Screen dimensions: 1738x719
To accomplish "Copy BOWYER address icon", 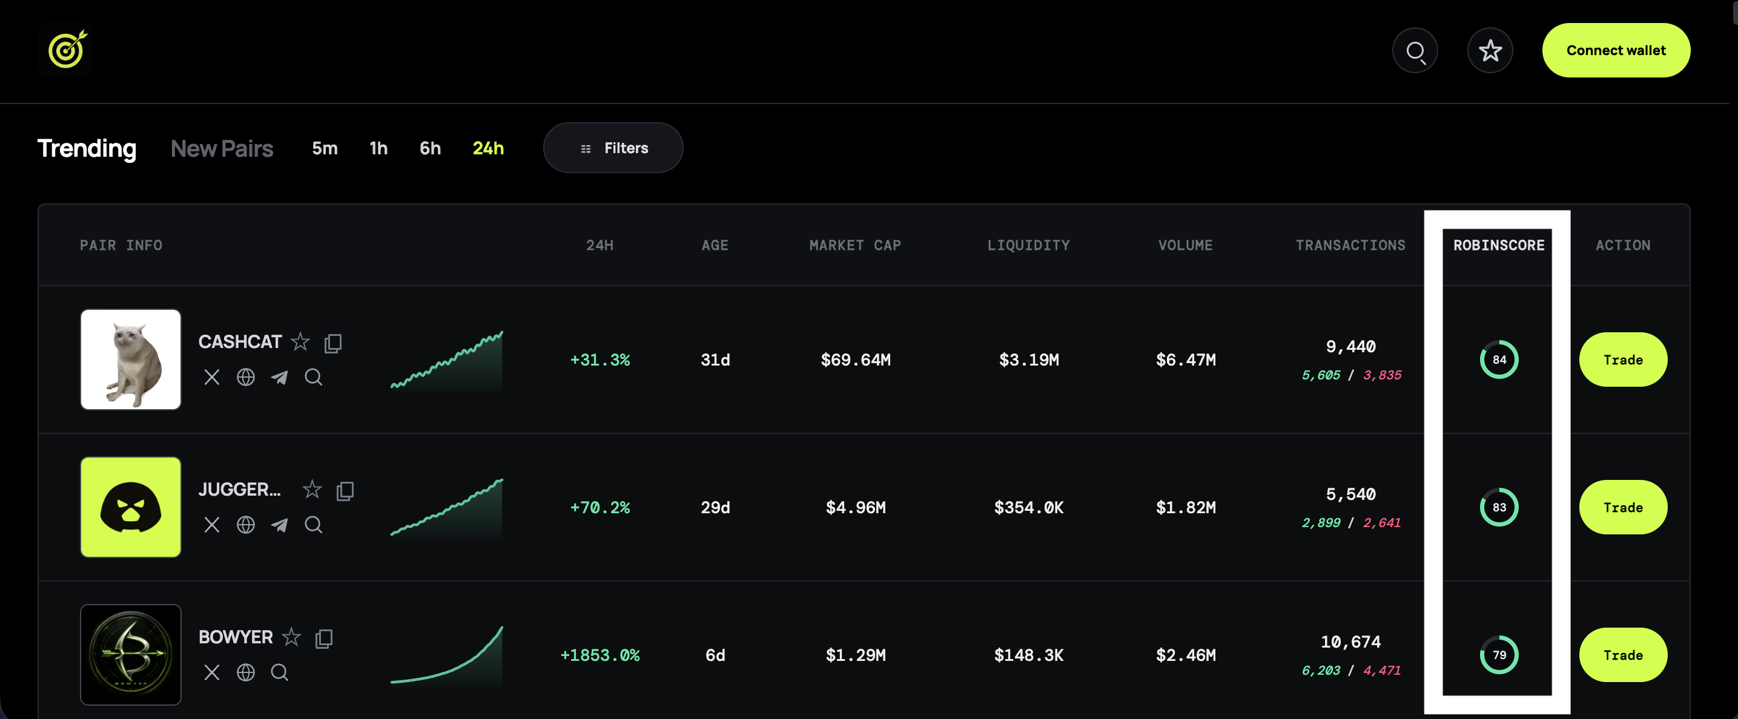I will pyautogui.click(x=324, y=638).
